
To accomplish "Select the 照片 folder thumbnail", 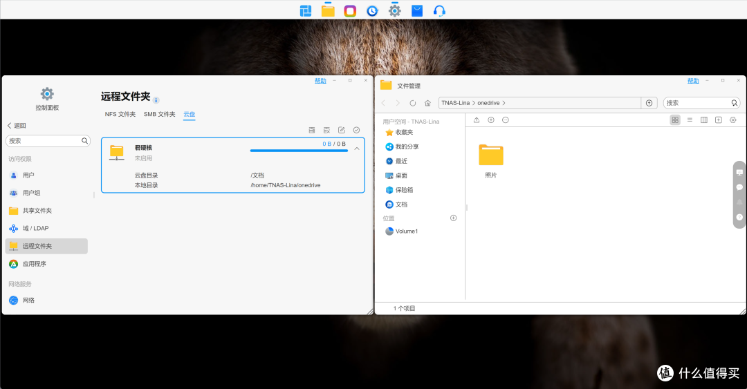I will 490,155.
